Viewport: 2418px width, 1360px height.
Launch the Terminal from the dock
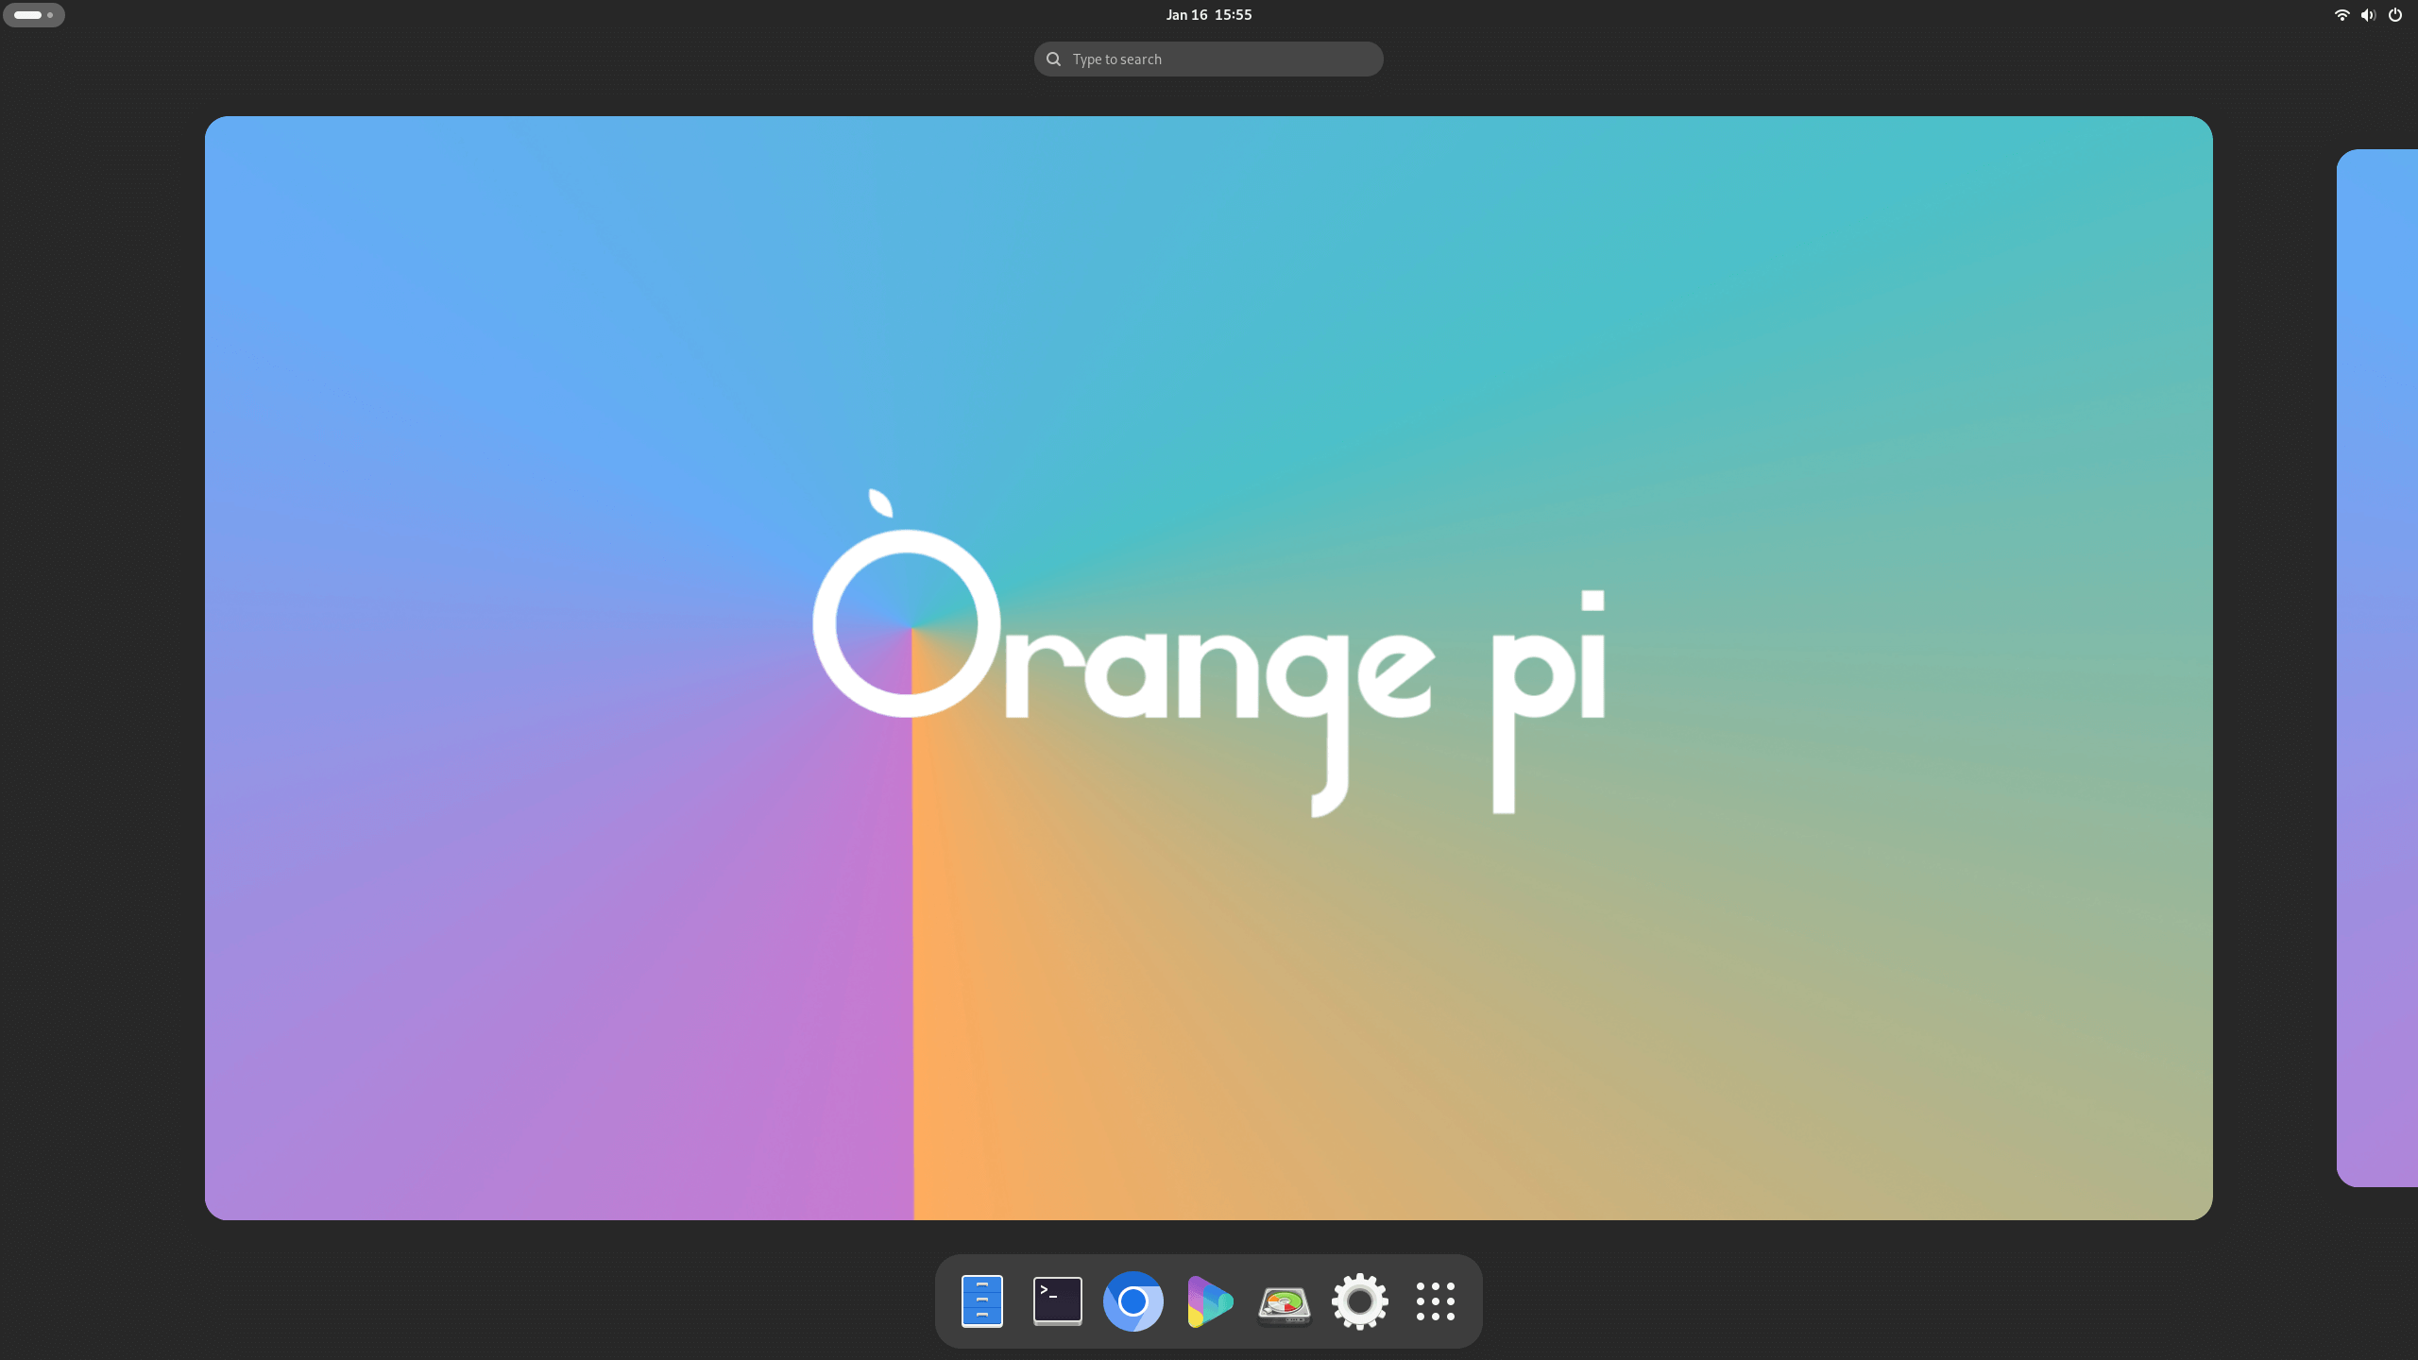click(1057, 1300)
